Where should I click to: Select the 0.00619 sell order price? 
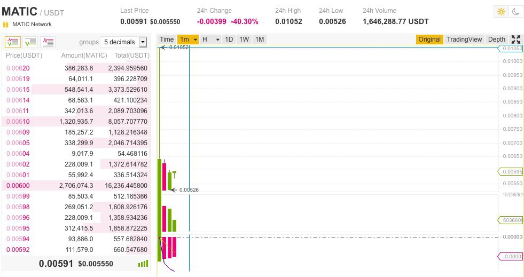pyautogui.click(x=18, y=79)
